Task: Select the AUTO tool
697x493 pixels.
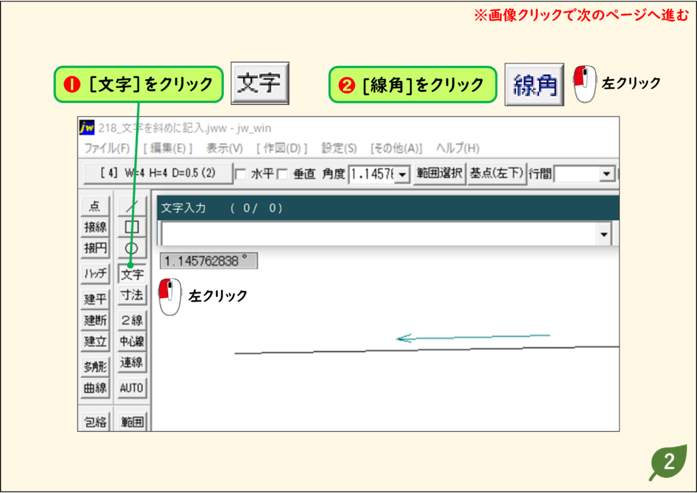Action: click(x=132, y=388)
